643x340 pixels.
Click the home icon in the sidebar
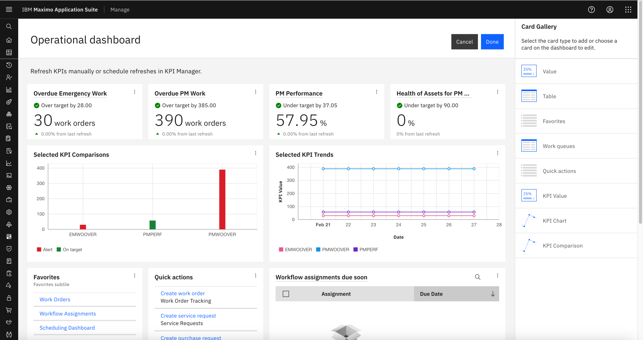tap(9, 40)
